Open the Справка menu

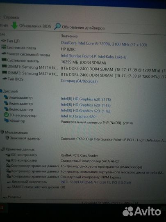pyautogui.click(x=11, y=17)
